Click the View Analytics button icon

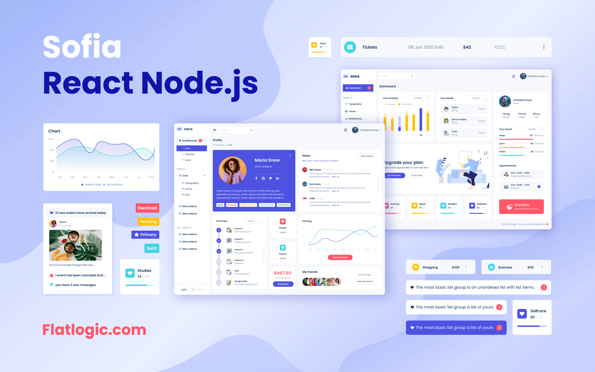pos(340,257)
